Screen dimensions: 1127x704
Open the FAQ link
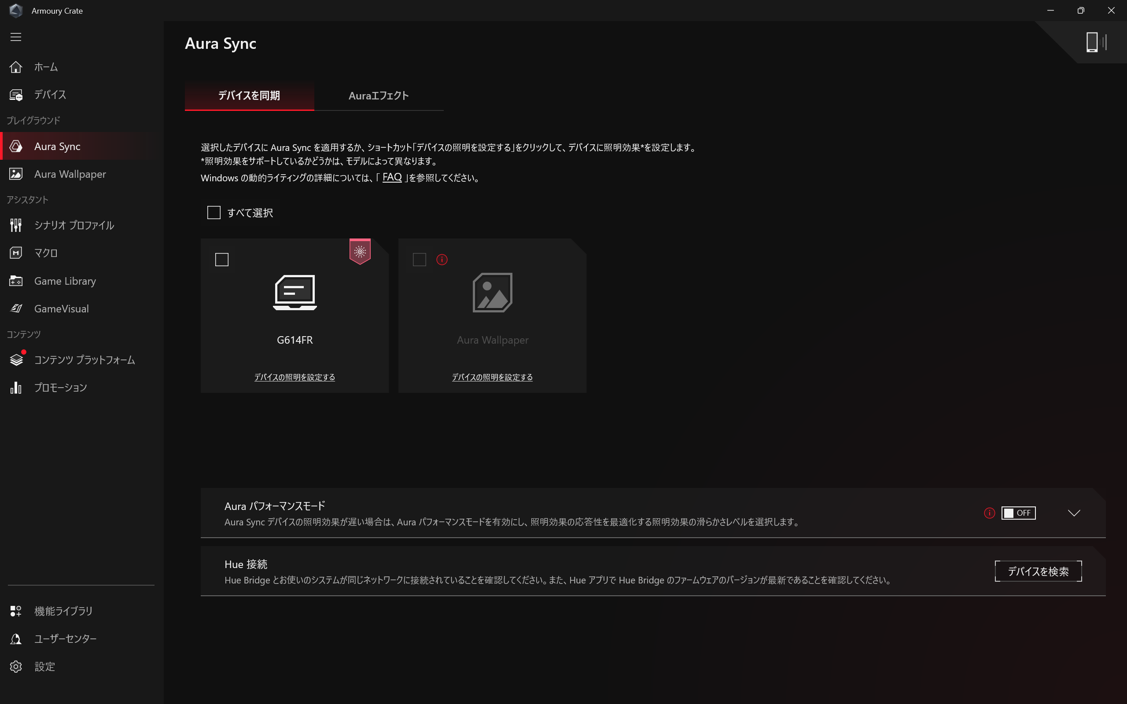(392, 177)
